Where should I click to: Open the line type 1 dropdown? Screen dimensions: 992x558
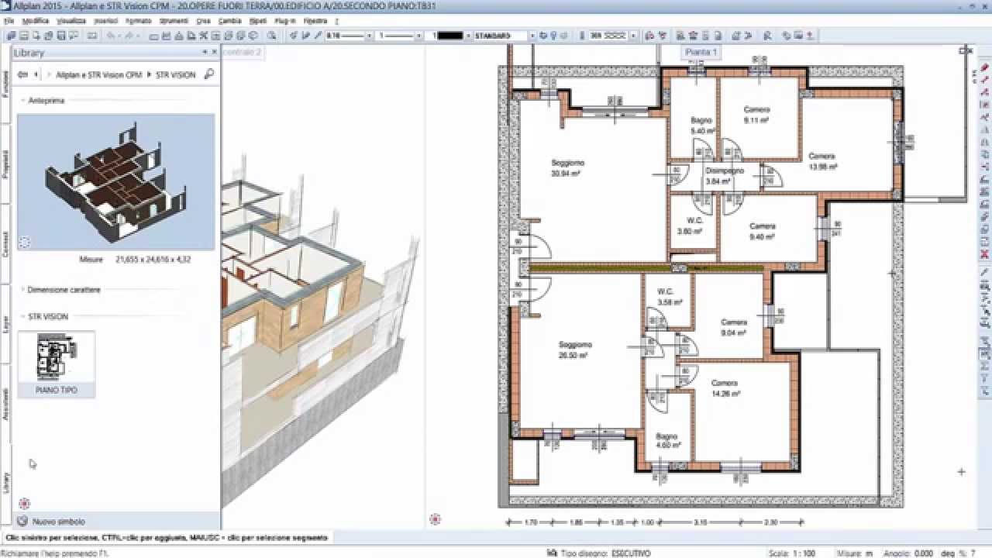point(419,36)
